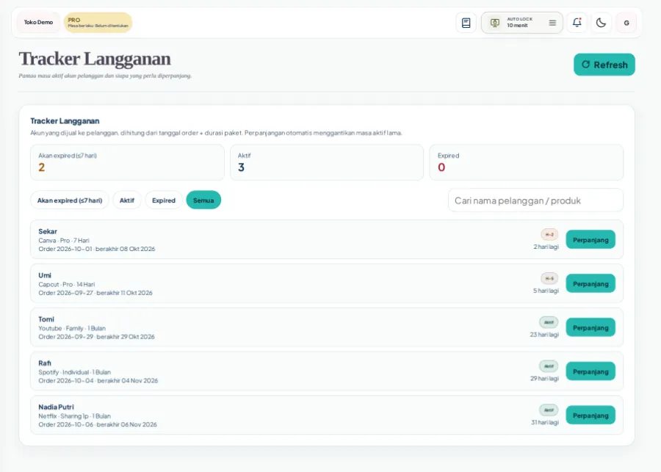This screenshot has height=472, width=661.
Task: Filter by Akan expired (≤7 hari) tab
Action: [x=70, y=200]
